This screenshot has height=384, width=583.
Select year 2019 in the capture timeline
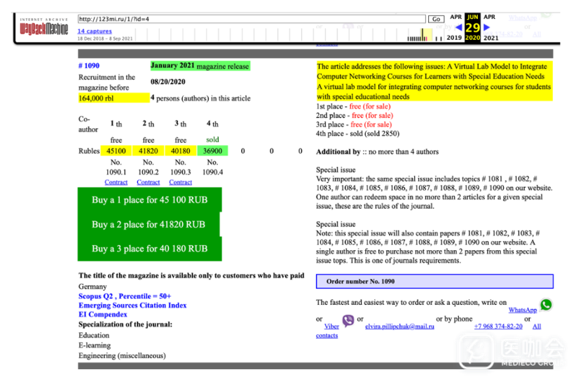455,38
